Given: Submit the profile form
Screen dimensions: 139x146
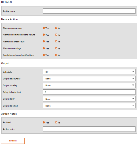Looking at the screenshot, I should tap(13, 141).
